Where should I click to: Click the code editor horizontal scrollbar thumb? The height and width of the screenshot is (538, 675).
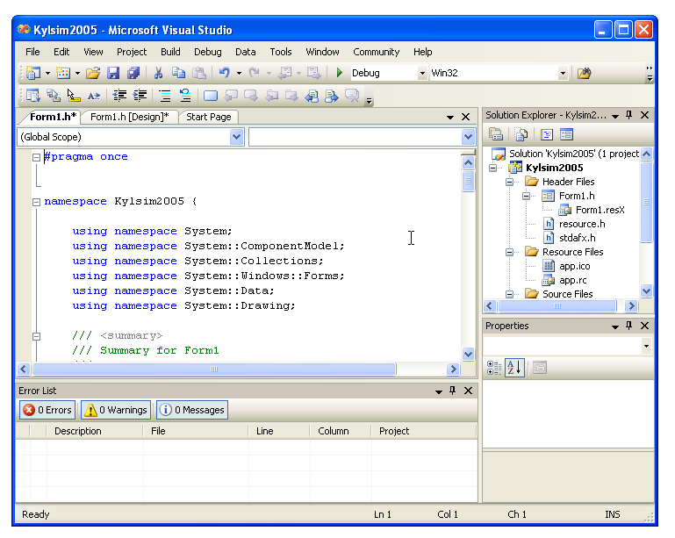214,369
